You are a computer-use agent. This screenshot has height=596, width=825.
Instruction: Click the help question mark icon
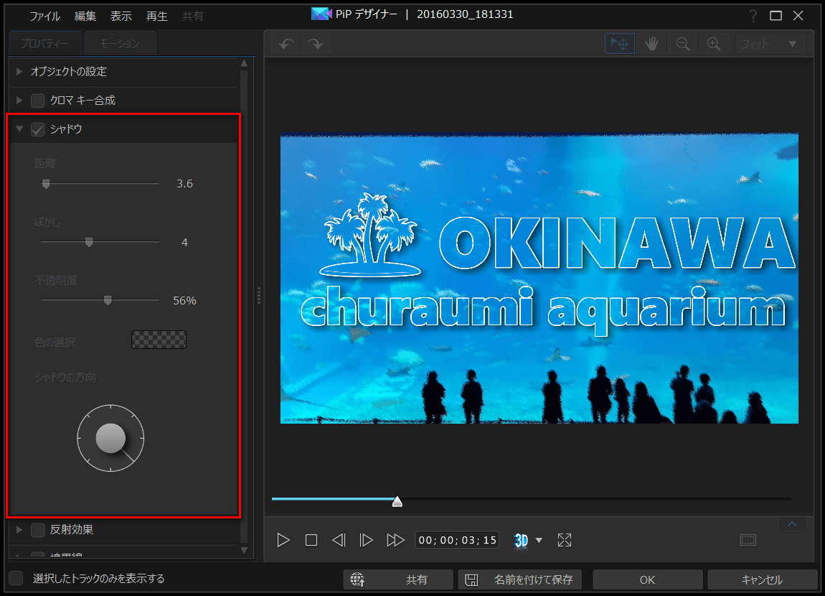point(753,16)
